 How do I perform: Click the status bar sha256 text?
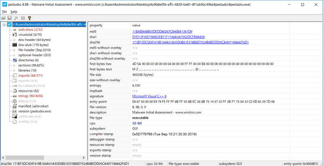click(x=65, y=164)
